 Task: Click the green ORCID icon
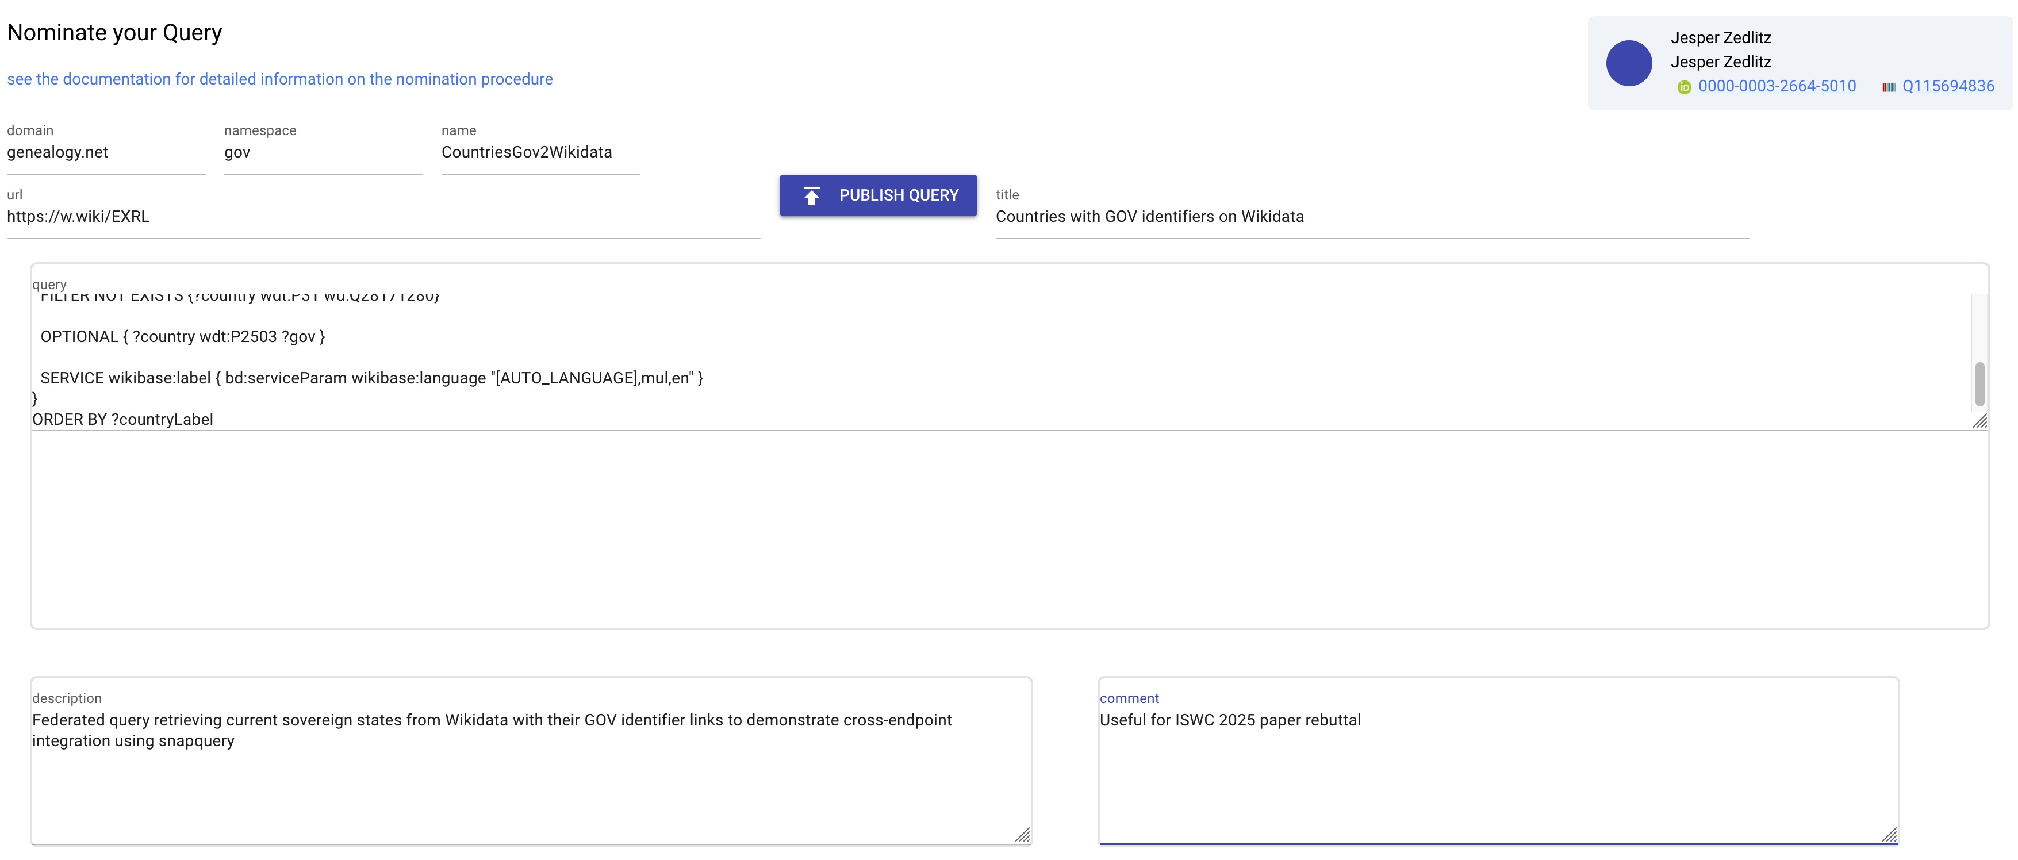pyautogui.click(x=1683, y=87)
